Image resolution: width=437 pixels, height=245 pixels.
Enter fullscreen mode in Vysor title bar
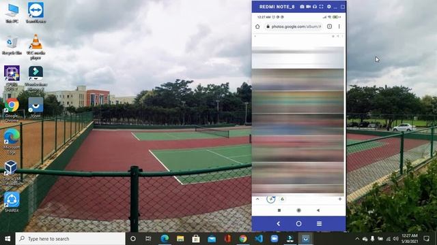pyautogui.click(x=322, y=7)
